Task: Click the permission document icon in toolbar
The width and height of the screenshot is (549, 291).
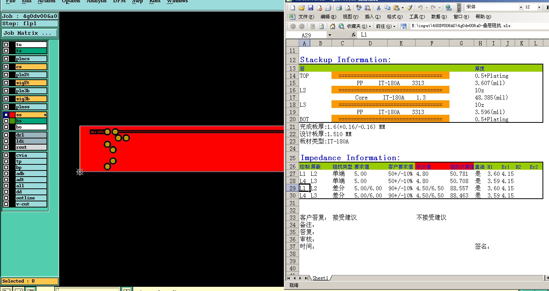Action: point(319,8)
